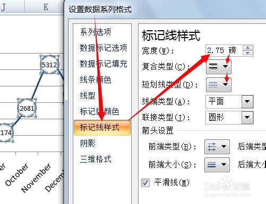Open the 数据标记填充 category
266x204 pixels.
tap(104, 64)
